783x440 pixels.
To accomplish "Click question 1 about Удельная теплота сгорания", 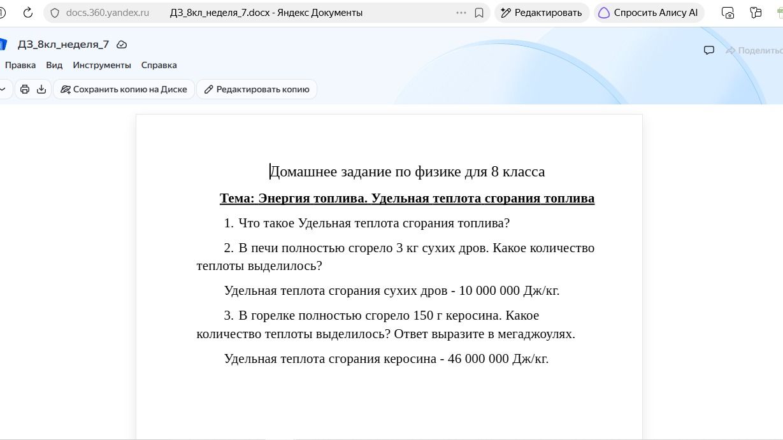I will (367, 224).
